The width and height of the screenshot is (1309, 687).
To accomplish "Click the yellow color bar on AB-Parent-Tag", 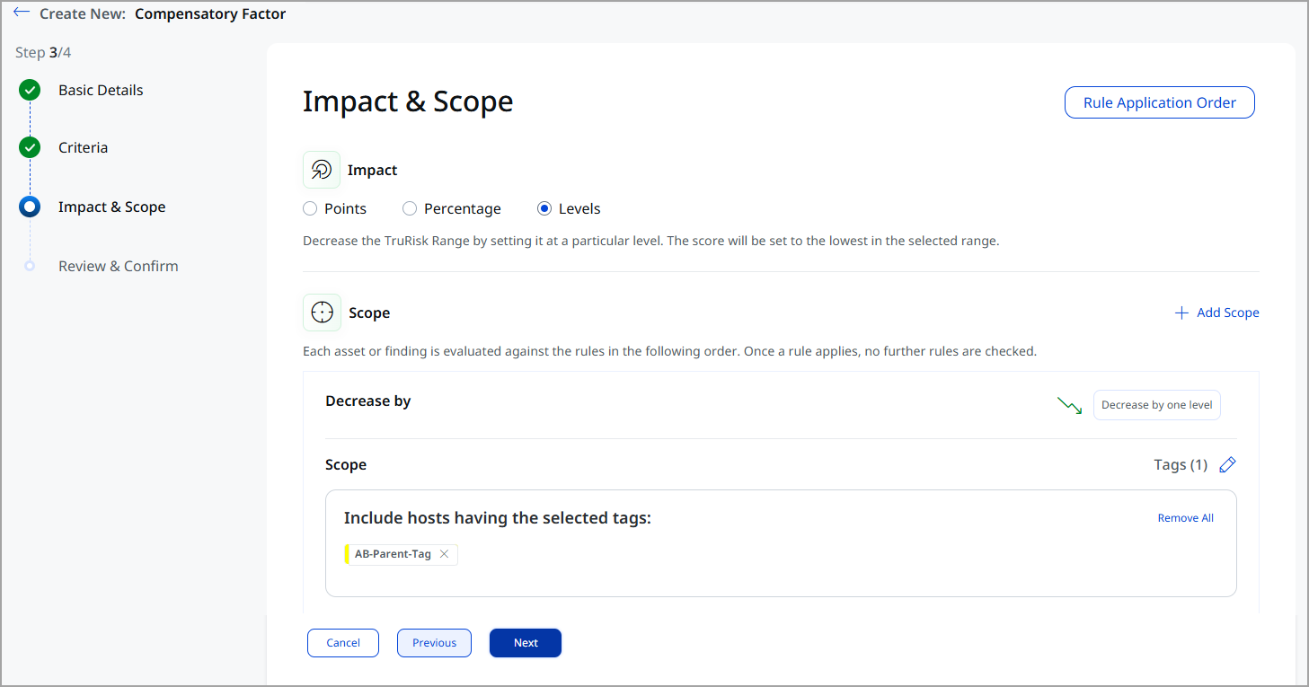I will (x=347, y=554).
